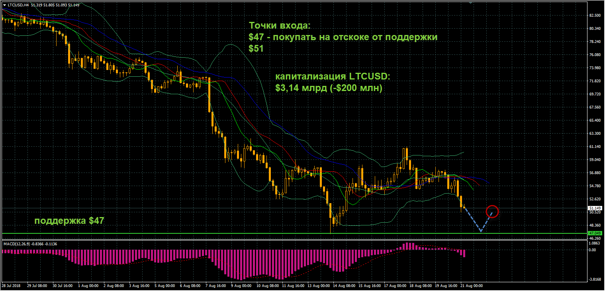Click 63.300 on the price scale
The image size is (605, 291).
[x=594, y=133]
